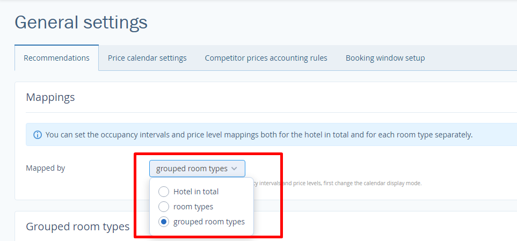Click the Grouped room types section heading
Viewport: 517px width, 241px height.
tap(77, 227)
